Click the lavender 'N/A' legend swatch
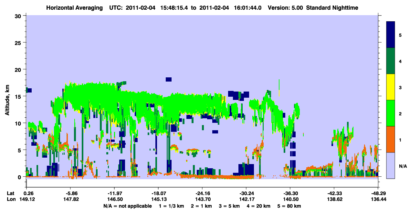Image resolution: width=420 pixels, height=215 pixels. (391, 165)
